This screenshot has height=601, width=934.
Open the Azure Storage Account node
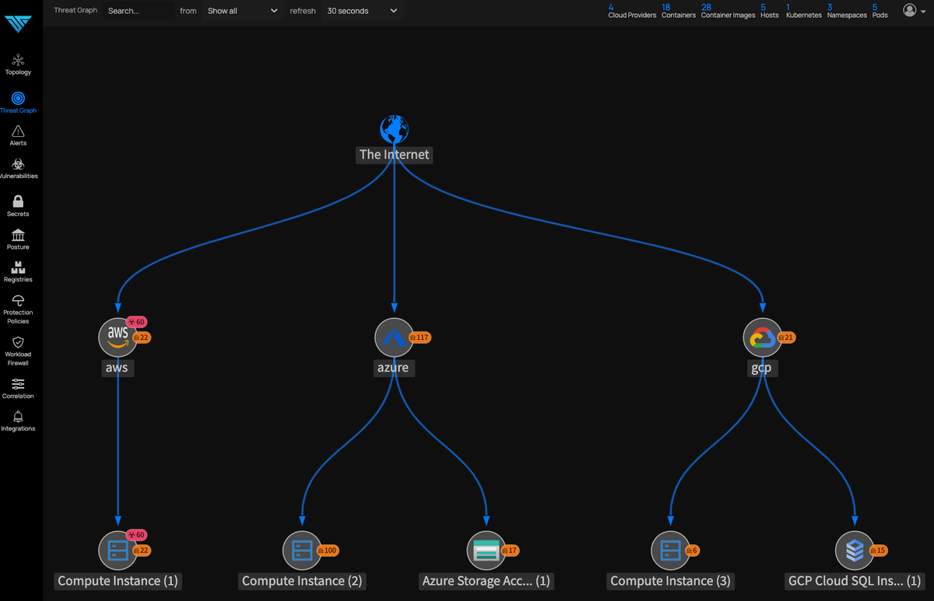click(x=486, y=550)
